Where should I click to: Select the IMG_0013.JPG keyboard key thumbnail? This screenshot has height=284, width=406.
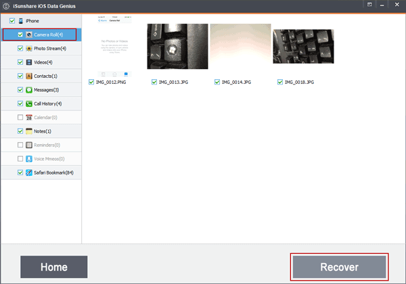(177, 46)
